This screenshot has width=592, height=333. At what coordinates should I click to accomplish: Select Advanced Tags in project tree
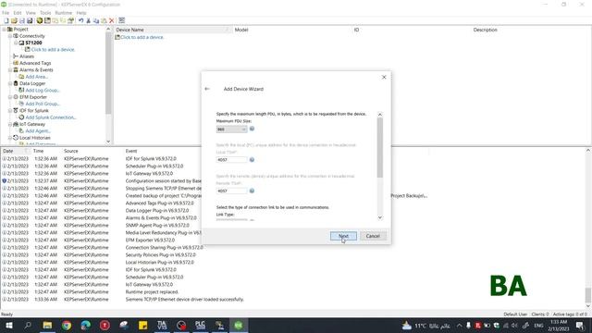click(x=35, y=63)
